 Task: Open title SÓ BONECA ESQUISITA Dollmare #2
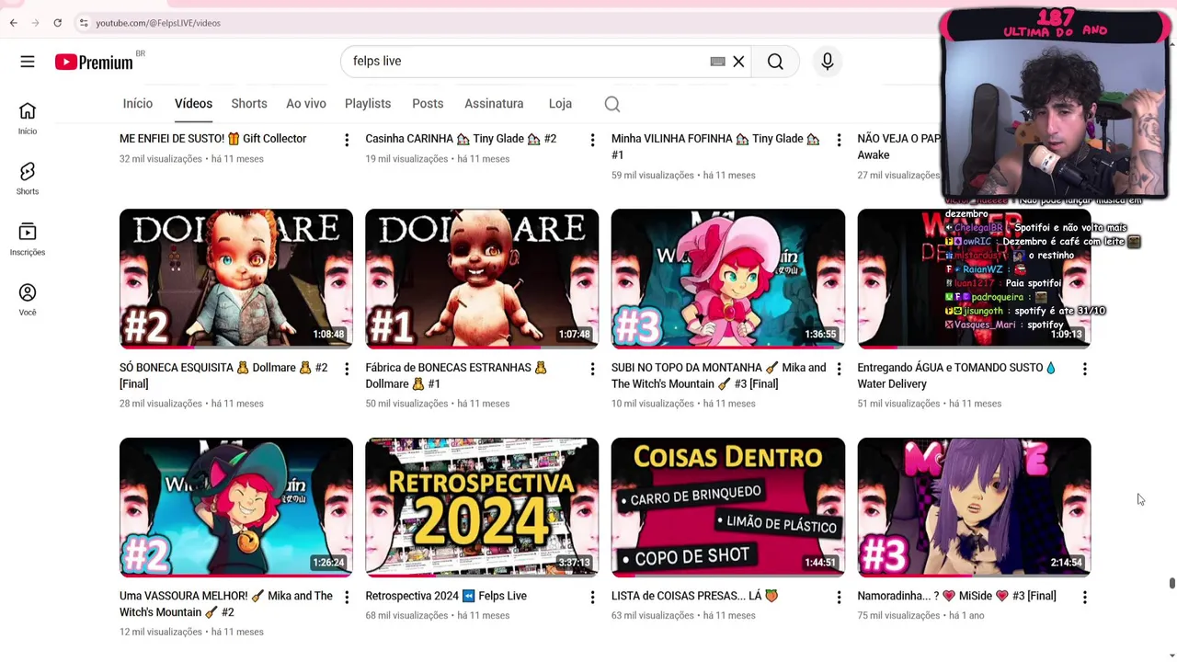pyautogui.click(x=223, y=375)
